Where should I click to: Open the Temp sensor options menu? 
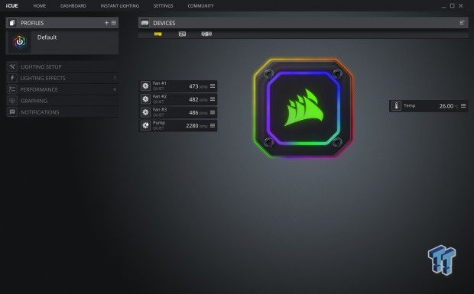point(463,105)
